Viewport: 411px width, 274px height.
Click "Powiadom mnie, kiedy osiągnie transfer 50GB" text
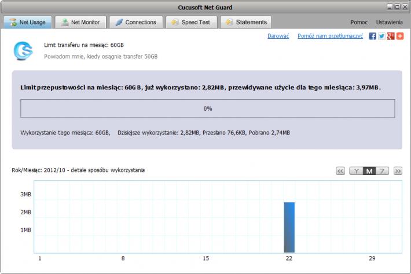tap(101, 56)
